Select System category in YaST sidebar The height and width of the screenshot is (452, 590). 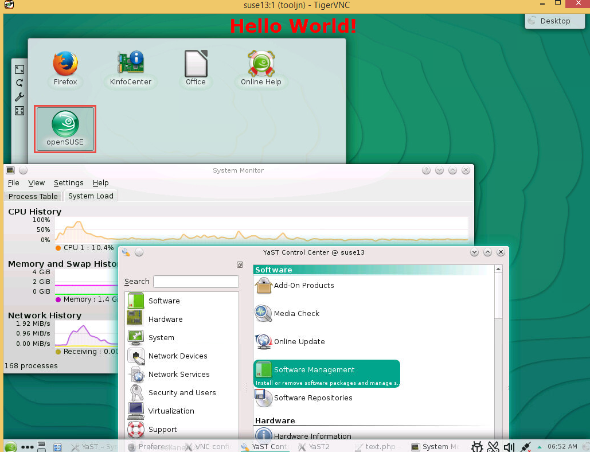[x=182, y=338]
